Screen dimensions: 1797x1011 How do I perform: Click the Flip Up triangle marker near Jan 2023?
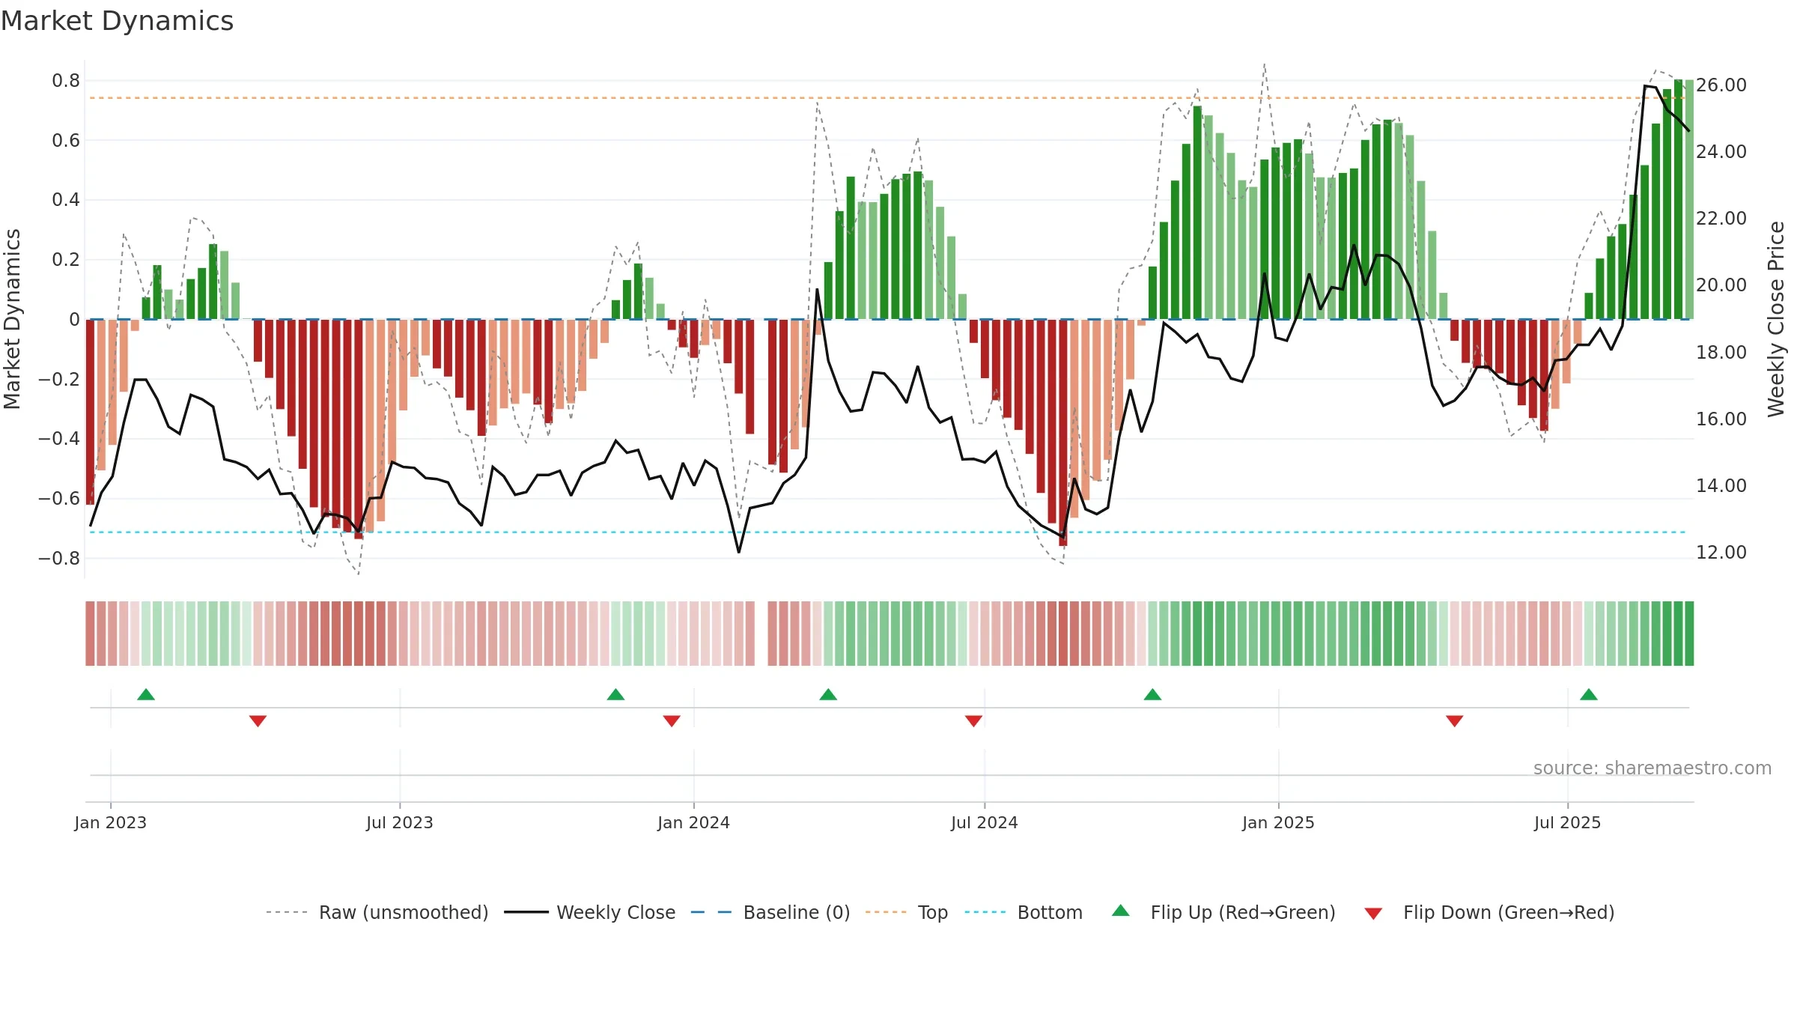click(x=146, y=694)
